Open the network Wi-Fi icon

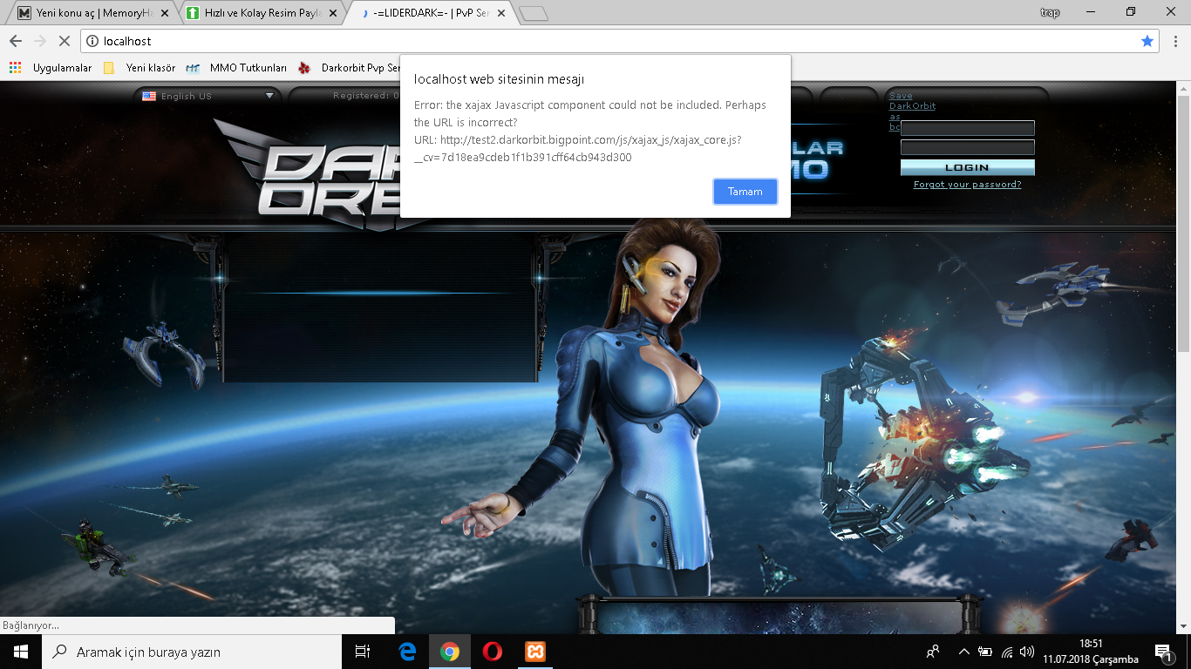point(1007,652)
